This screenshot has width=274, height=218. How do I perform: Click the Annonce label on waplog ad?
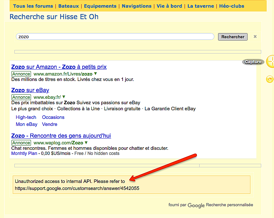tap(21, 143)
